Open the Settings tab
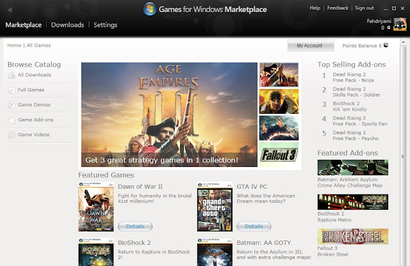Image resolution: width=410 pixels, height=266 pixels. click(x=105, y=25)
